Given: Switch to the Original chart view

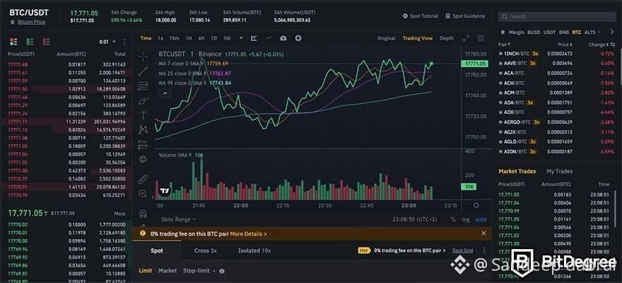Looking at the screenshot, I should (387, 38).
